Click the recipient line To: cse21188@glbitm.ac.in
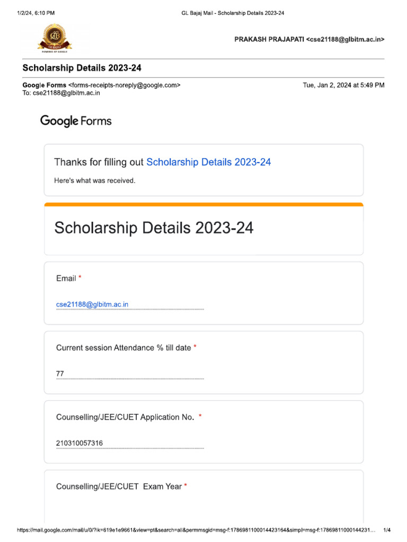This screenshot has width=407, height=542. coord(61,93)
